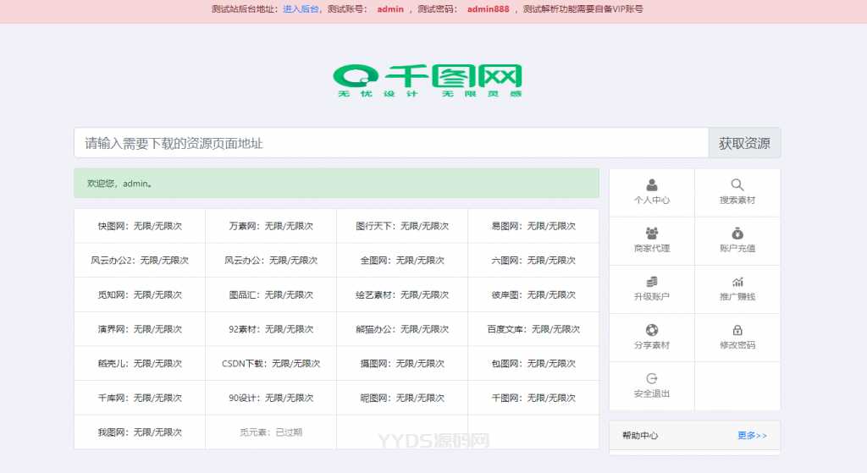Click the 安全退出 logout icon

pos(652,378)
